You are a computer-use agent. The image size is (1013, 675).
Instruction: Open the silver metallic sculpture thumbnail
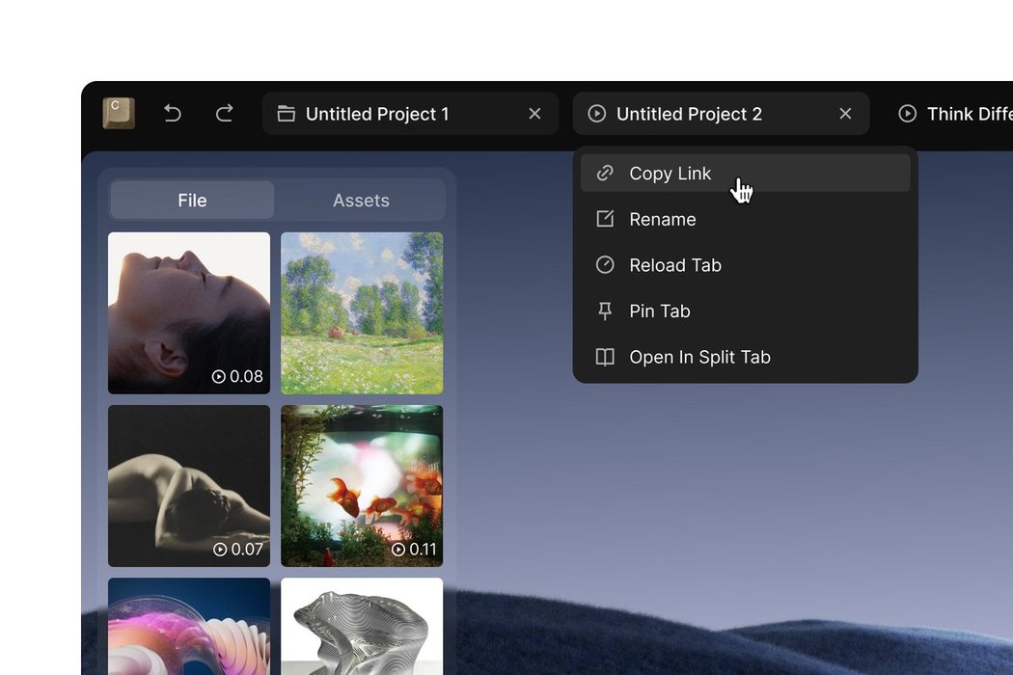click(x=362, y=627)
